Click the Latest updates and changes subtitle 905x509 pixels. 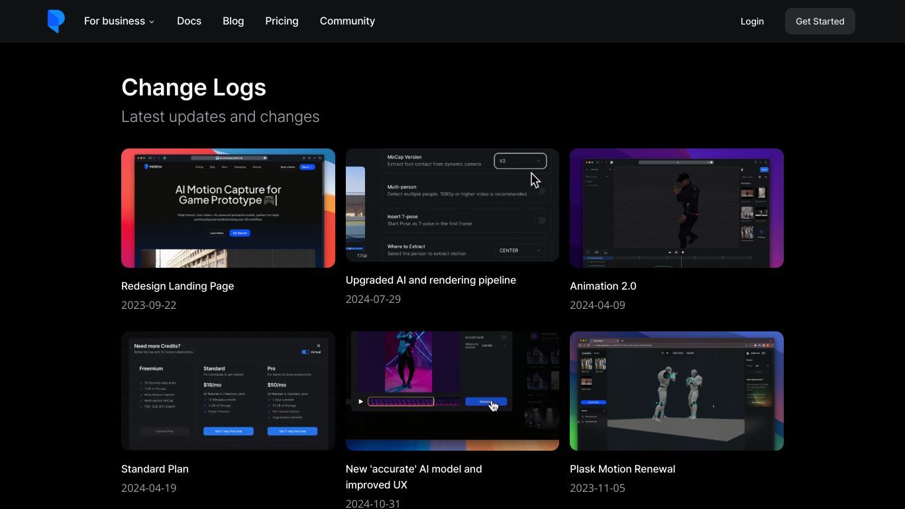(x=220, y=117)
